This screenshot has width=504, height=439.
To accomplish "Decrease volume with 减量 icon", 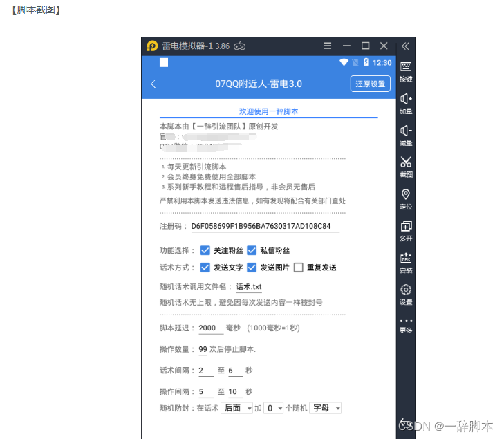I will tap(406, 136).
